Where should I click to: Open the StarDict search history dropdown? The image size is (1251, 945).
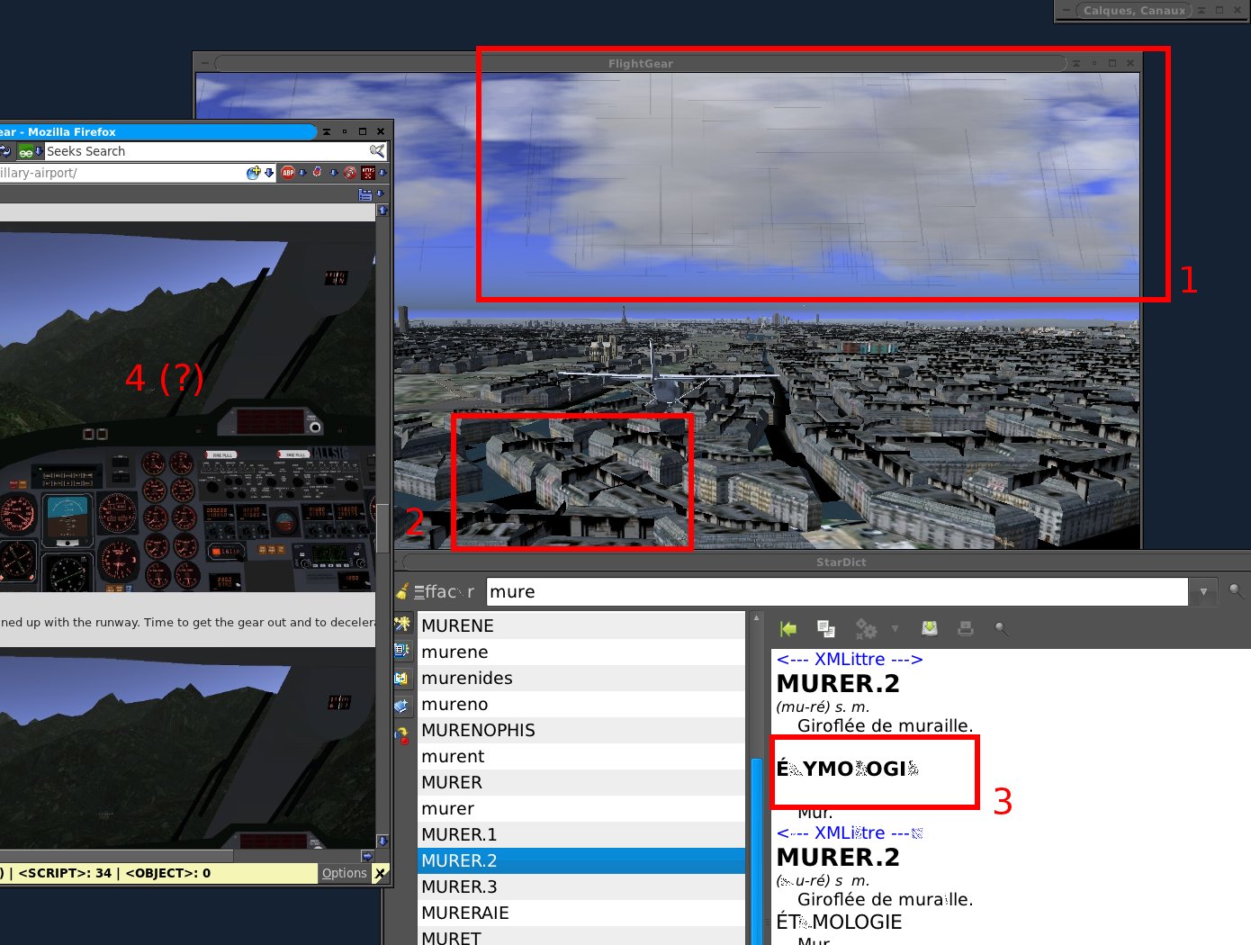coord(1203,591)
